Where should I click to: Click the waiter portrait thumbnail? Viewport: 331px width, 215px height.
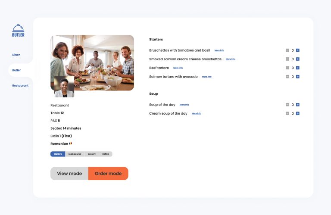pyautogui.click(x=64, y=87)
